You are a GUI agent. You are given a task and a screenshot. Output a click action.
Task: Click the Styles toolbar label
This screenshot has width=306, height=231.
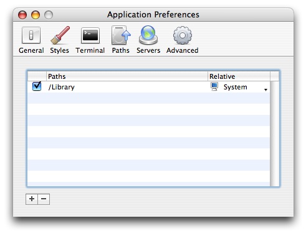click(60, 50)
